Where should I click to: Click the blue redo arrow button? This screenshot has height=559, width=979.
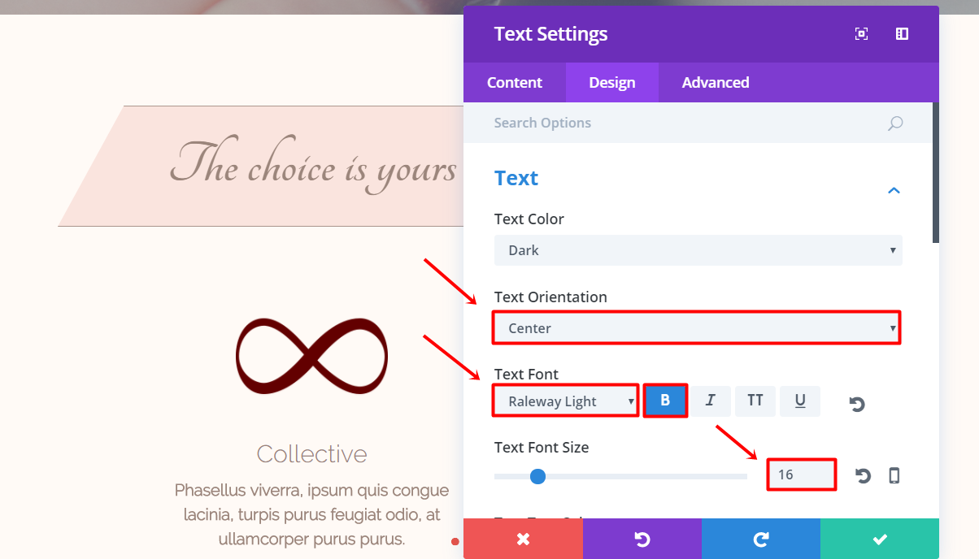[x=761, y=539]
